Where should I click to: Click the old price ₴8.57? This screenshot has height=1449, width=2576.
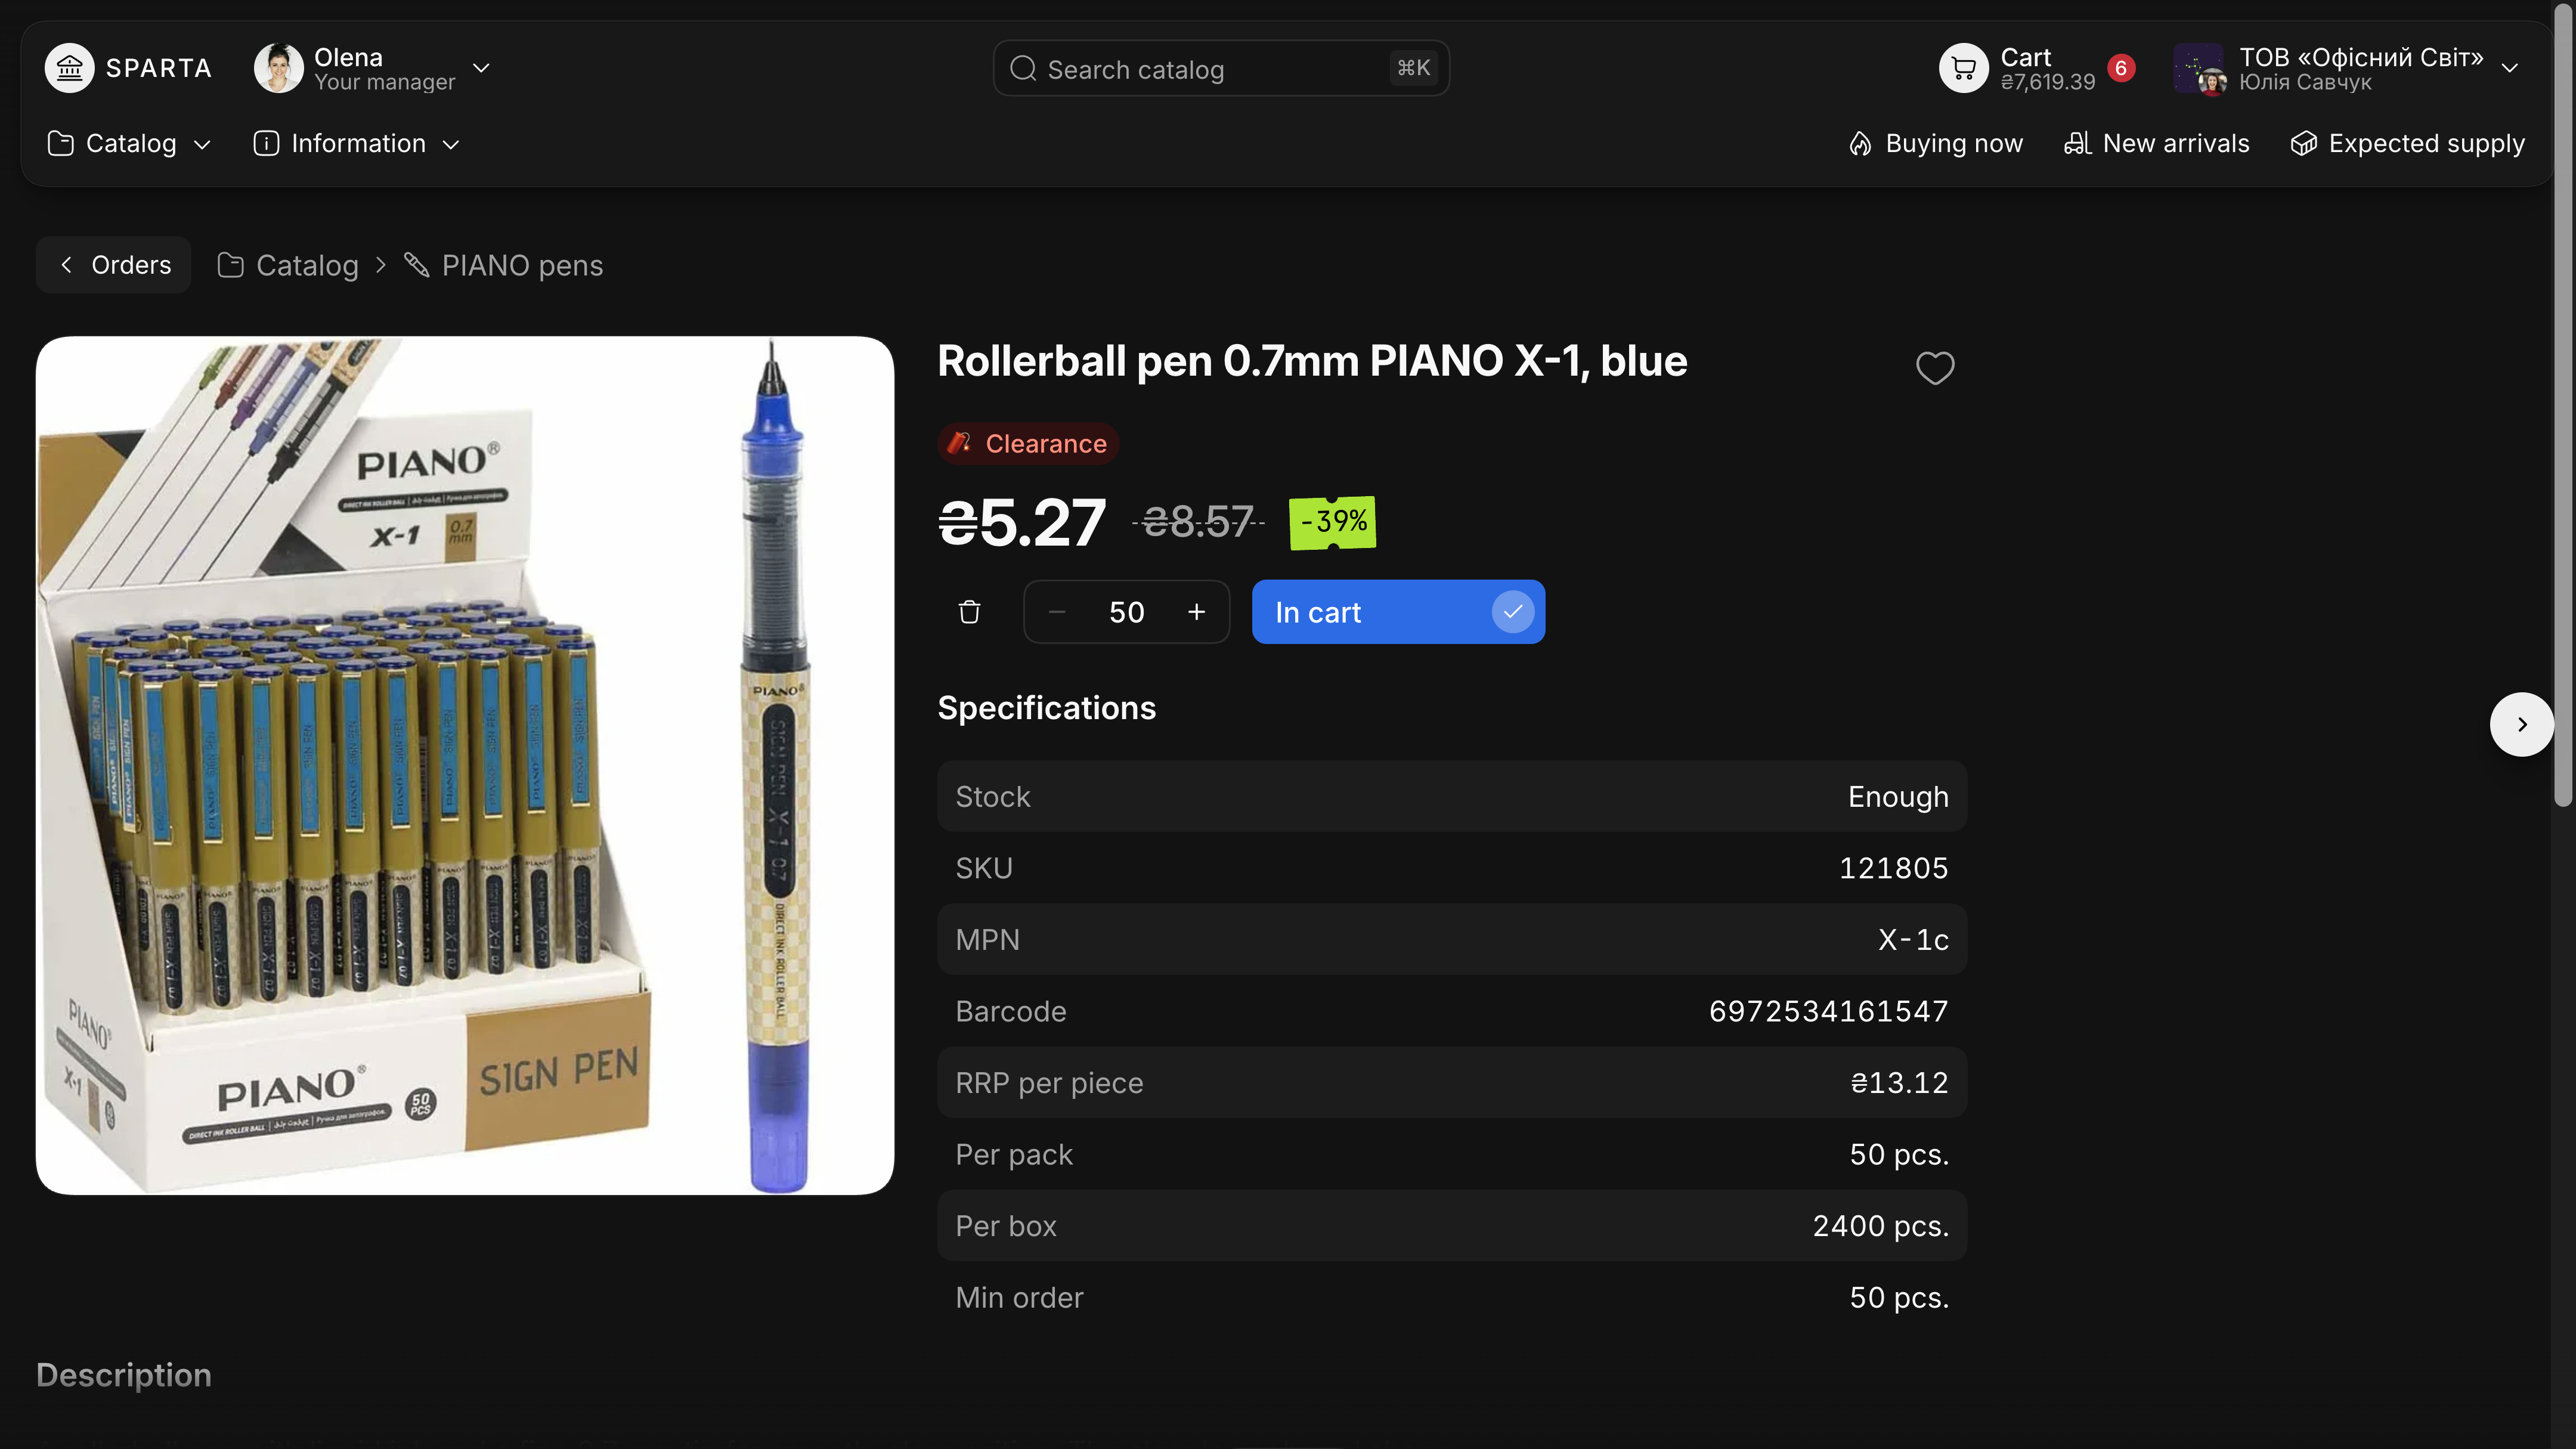[1198, 522]
